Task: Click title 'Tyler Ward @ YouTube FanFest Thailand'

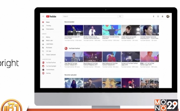Action: pyautogui.click(x=71, y=64)
